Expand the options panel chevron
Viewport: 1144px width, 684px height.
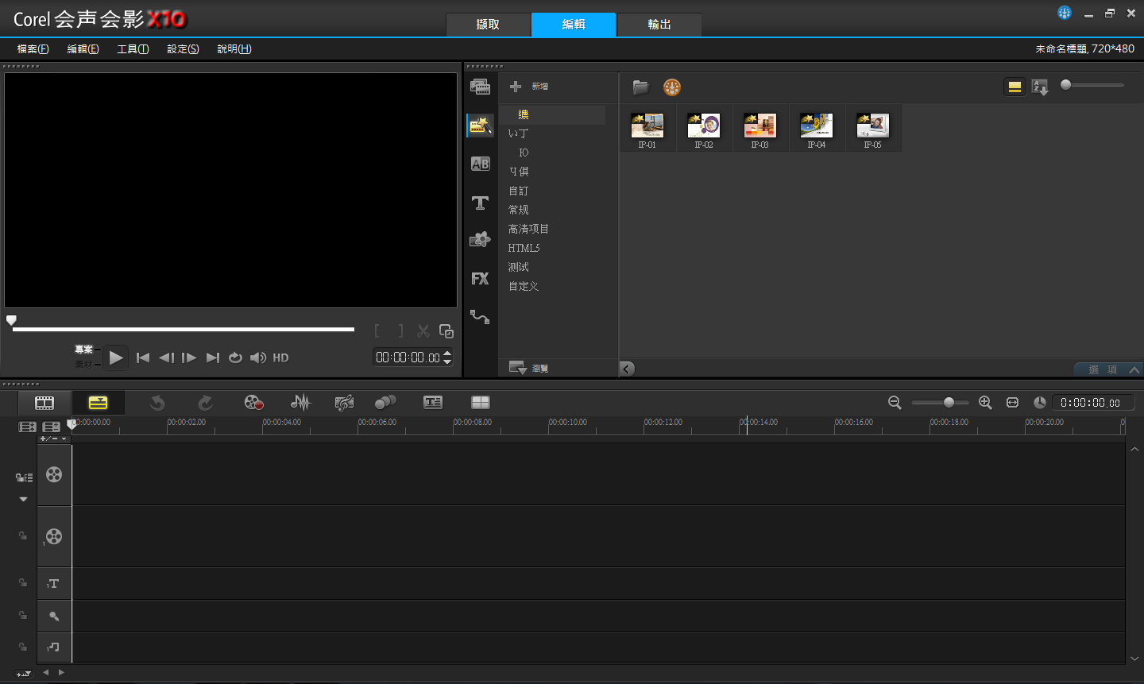(1134, 369)
